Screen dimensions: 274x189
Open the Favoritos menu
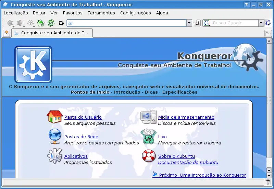[73, 13]
